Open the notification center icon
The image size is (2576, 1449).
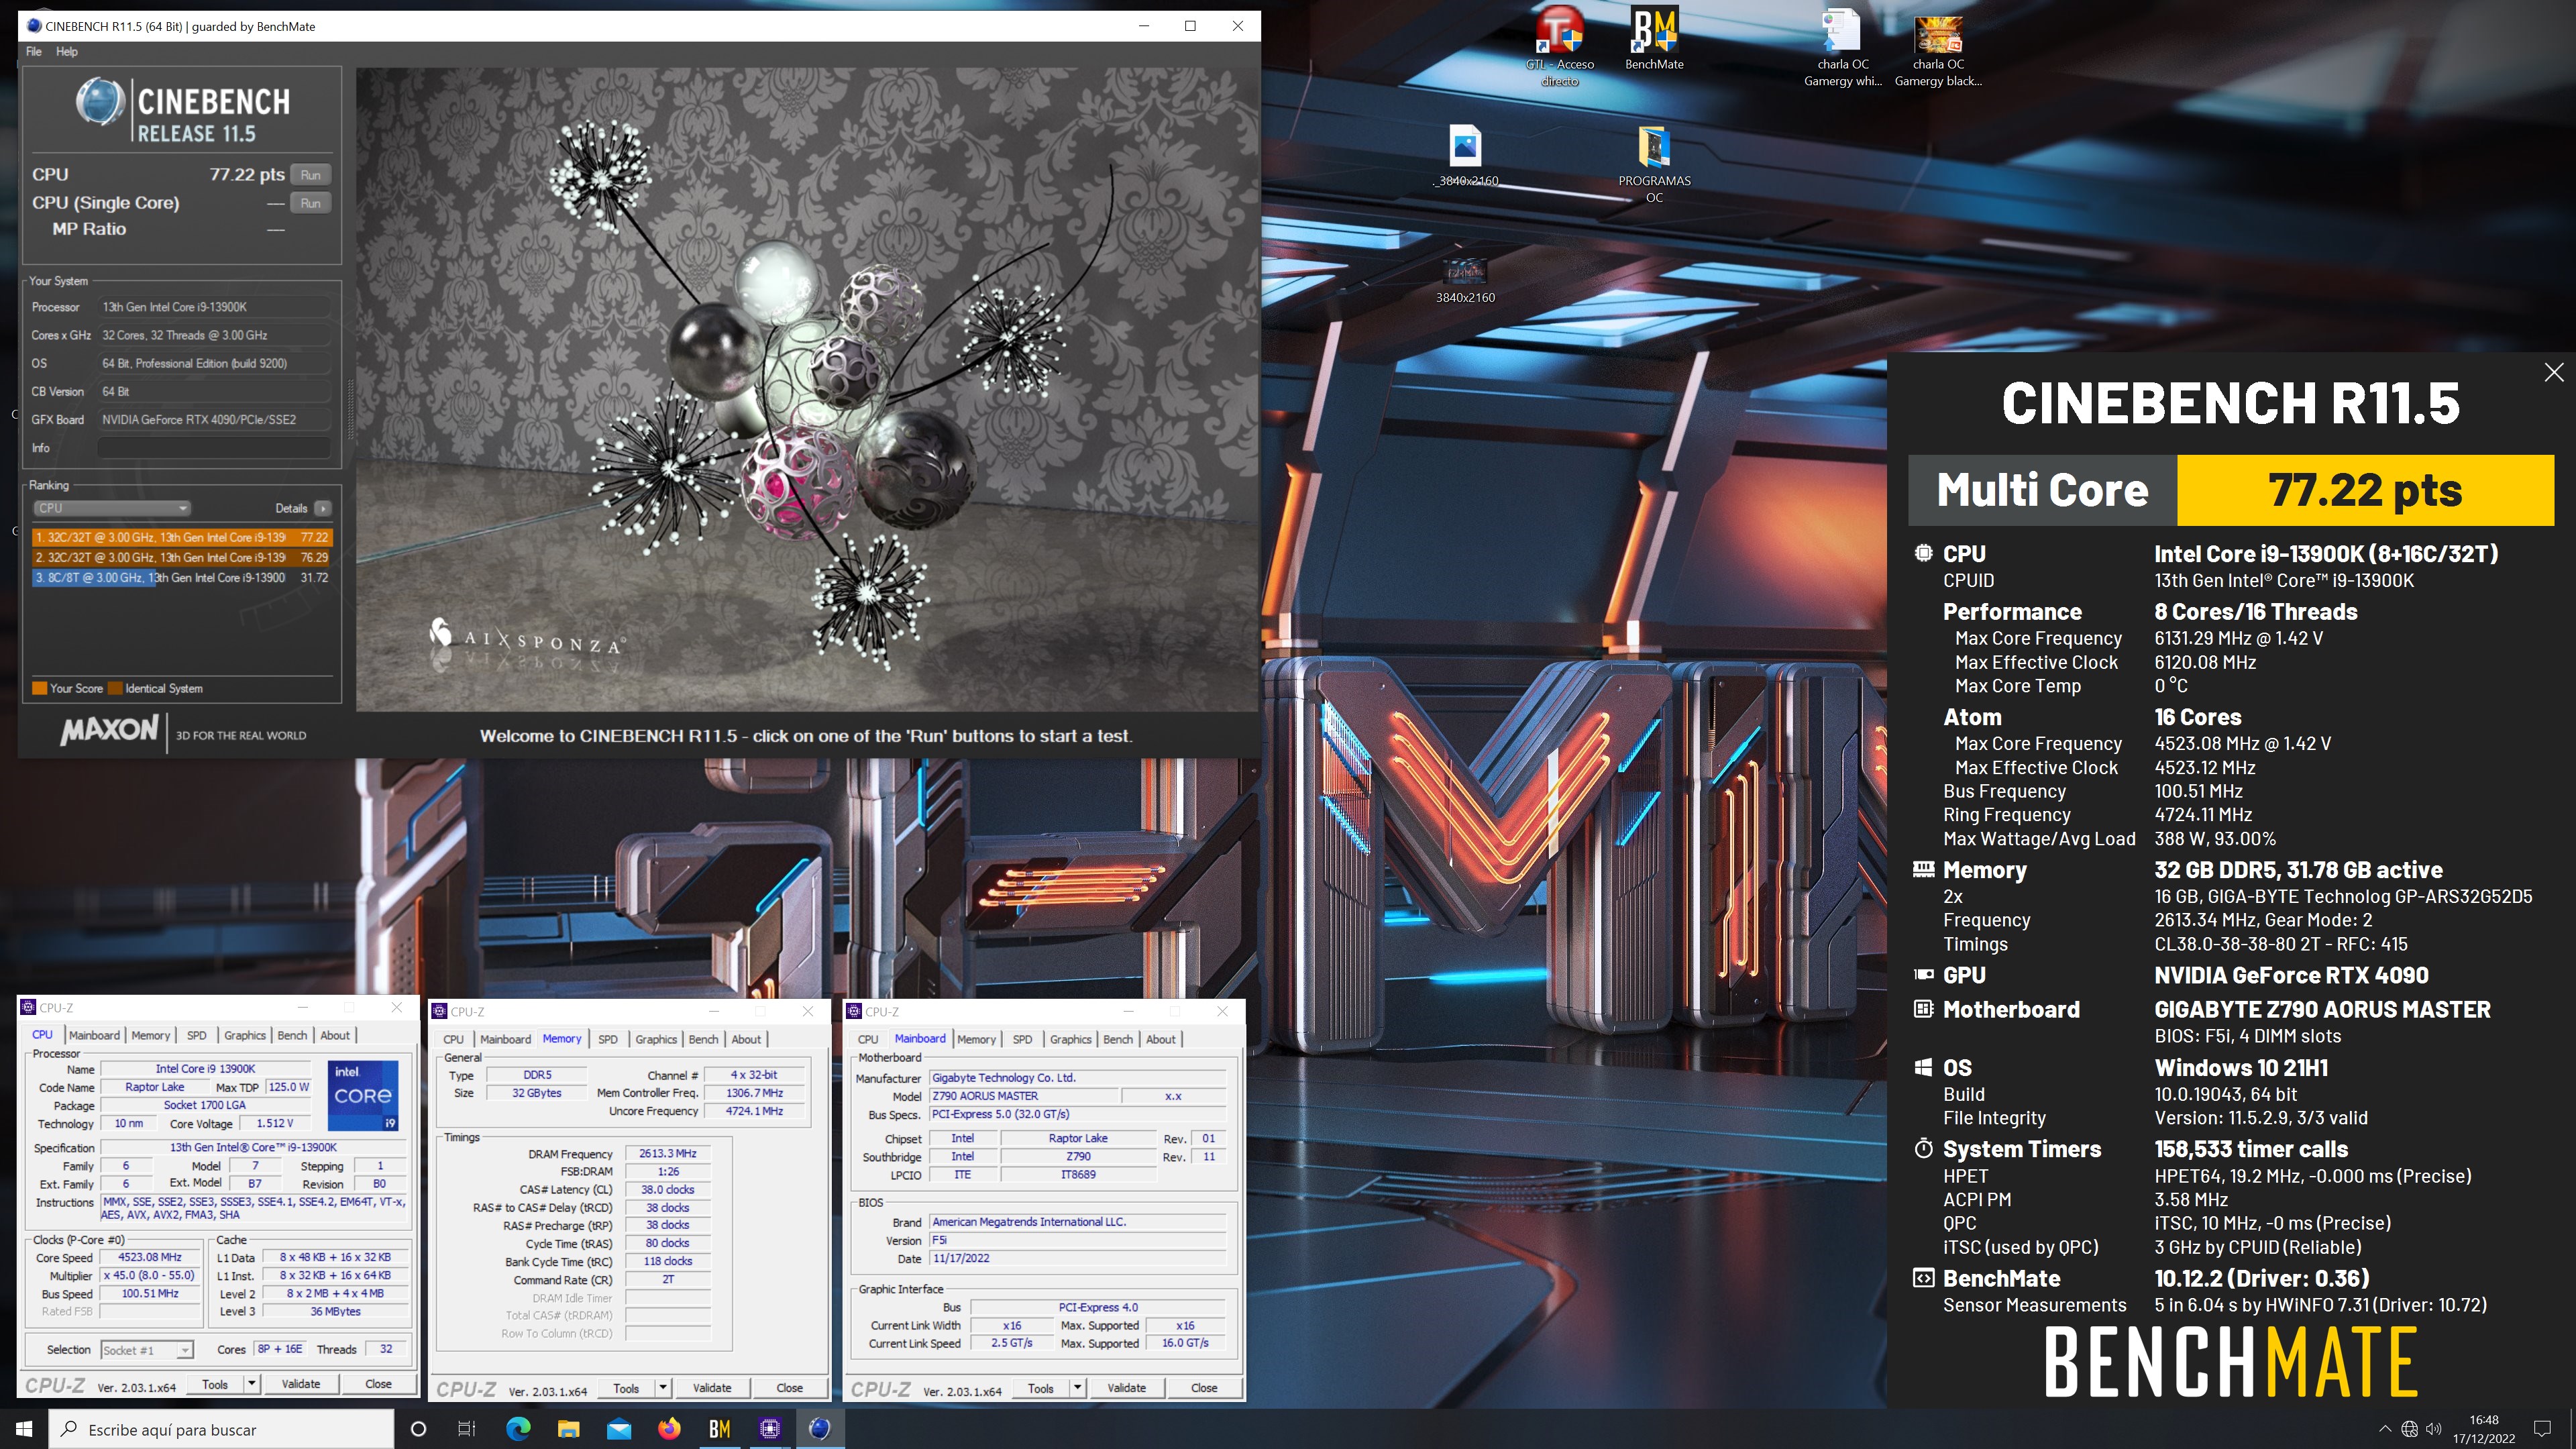pos(2541,1429)
